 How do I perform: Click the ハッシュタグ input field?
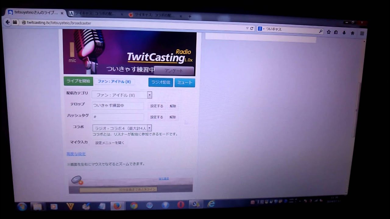click(x=118, y=117)
